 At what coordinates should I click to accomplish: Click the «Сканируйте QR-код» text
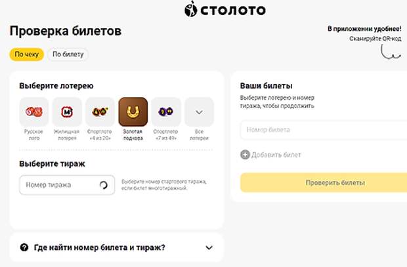(x=375, y=39)
